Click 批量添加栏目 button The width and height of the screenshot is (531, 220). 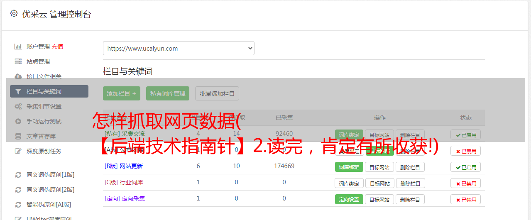[217, 93]
